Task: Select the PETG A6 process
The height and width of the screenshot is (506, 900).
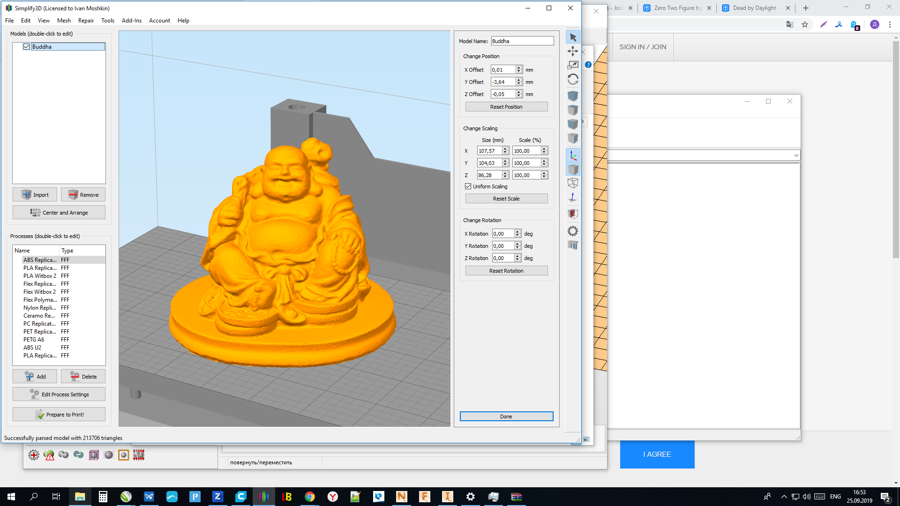Action: 34,340
